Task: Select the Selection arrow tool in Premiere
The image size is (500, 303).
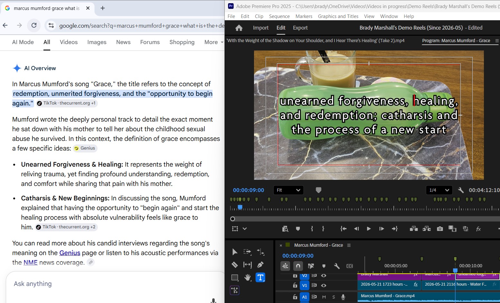Action: pos(235,252)
